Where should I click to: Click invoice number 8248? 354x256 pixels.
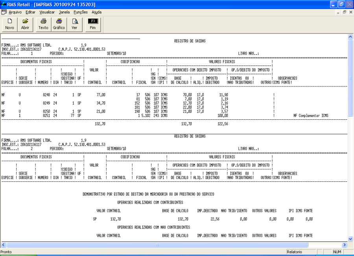pos(46,95)
